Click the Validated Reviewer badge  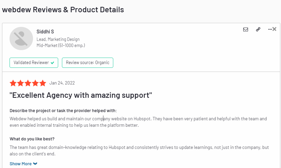coord(34,63)
